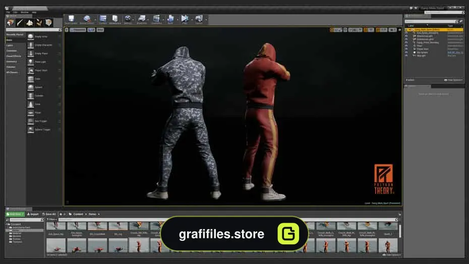Screen dimensions: 469x264
Task: Open viewport options dropdown arrow
Action: click(x=67, y=30)
